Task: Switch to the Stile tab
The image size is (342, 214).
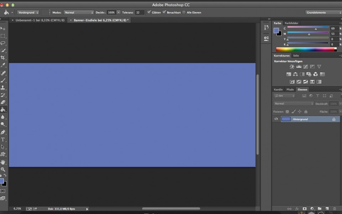Action: (296, 56)
